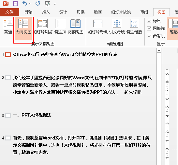This screenshot has height=165, width=178.
Task: Switch to the 开始 tab
Action: pyautogui.click(x=29, y=12)
